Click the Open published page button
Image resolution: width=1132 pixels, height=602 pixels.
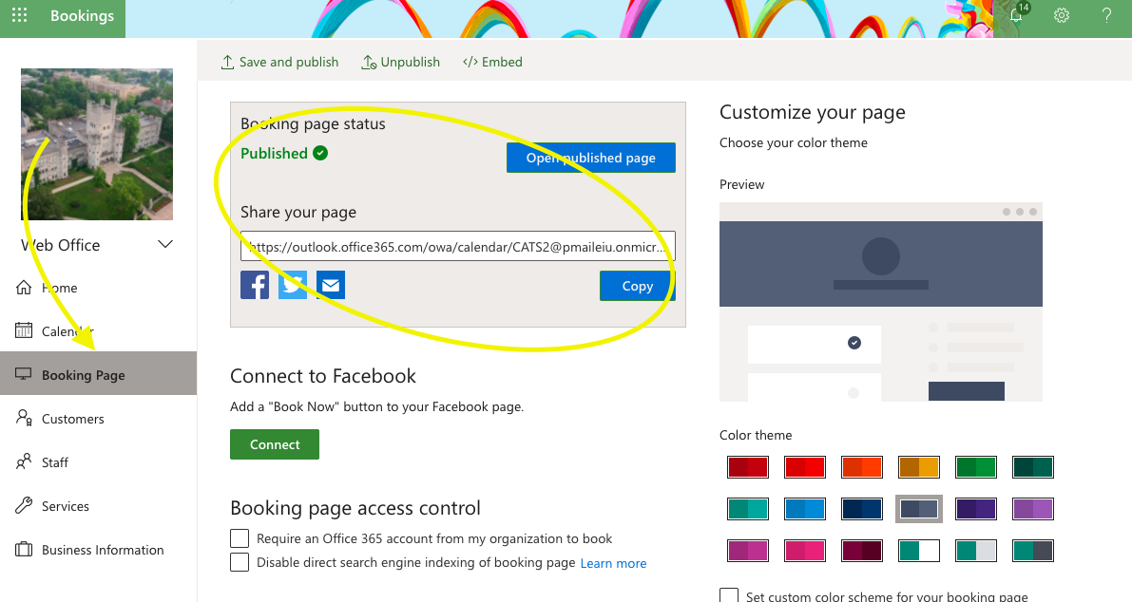point(590,158)
